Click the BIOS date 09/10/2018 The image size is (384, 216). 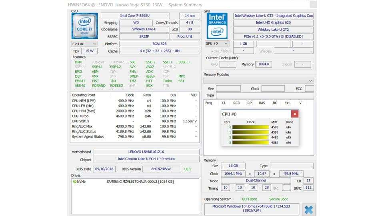coord(104,169)
